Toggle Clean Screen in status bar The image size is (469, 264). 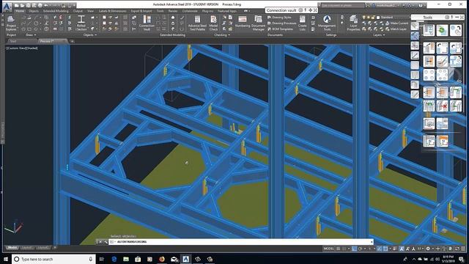[x=457, y=249]
